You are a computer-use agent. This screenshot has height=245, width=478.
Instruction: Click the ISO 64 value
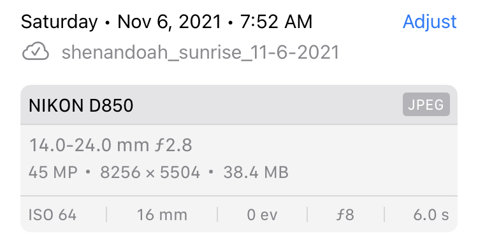52,215
